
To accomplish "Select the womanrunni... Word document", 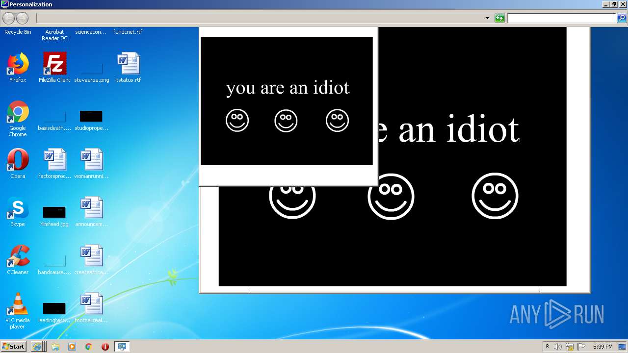I will (91, 163).
